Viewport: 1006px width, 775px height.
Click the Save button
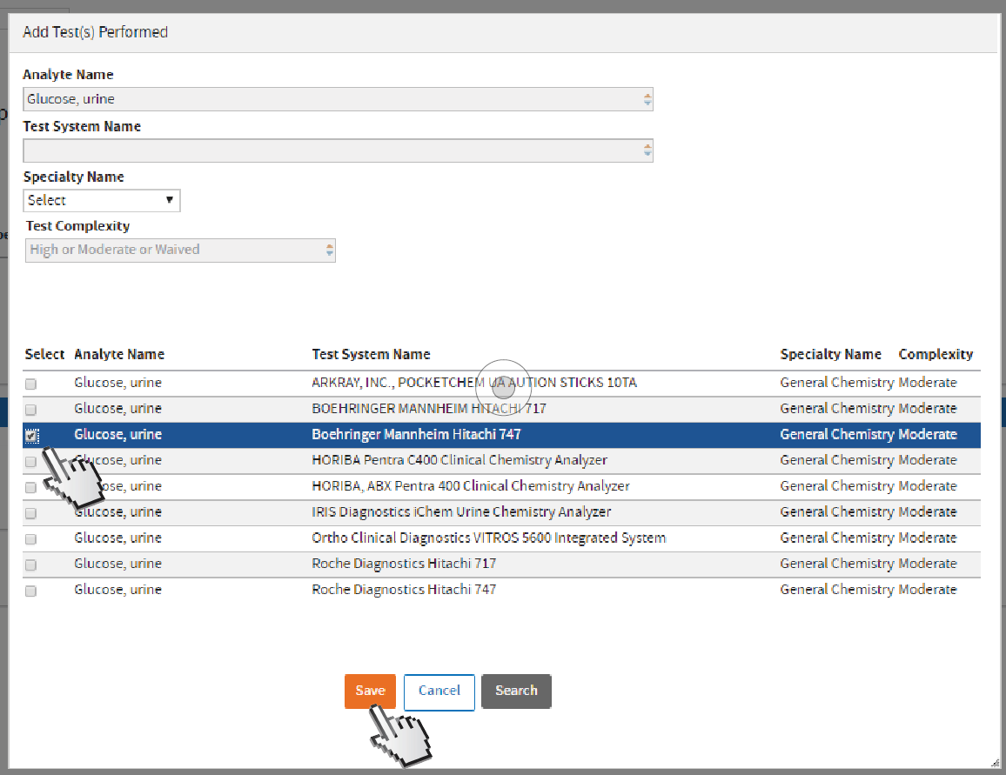coord(370,691)
